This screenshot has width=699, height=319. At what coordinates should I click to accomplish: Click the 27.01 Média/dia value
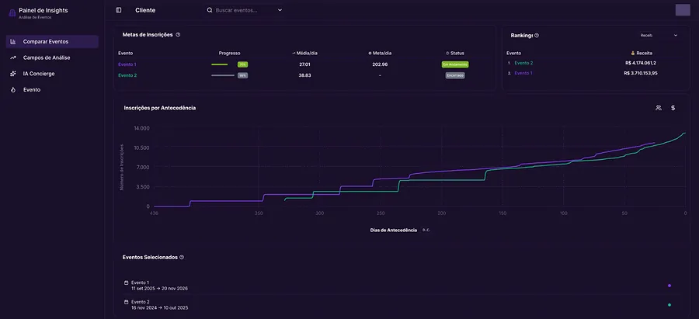305,64
